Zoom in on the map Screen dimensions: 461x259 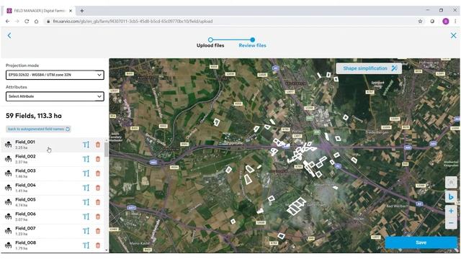(451, 211)
